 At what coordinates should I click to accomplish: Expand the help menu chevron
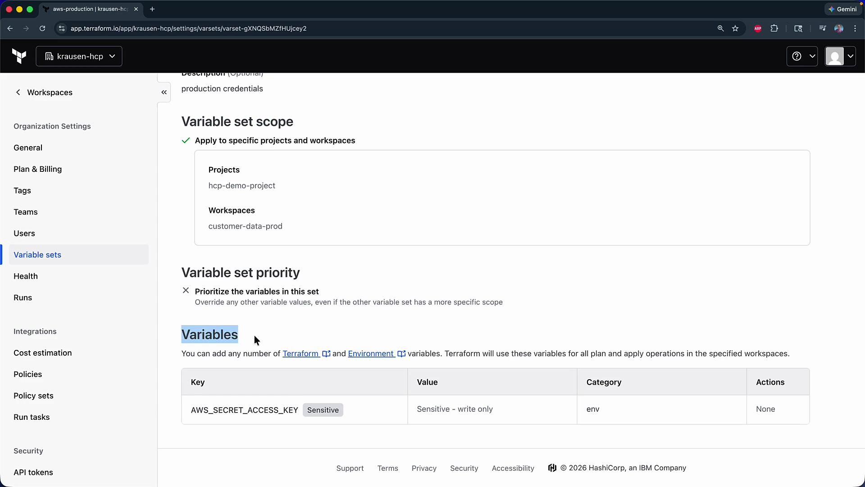[812, 56]
